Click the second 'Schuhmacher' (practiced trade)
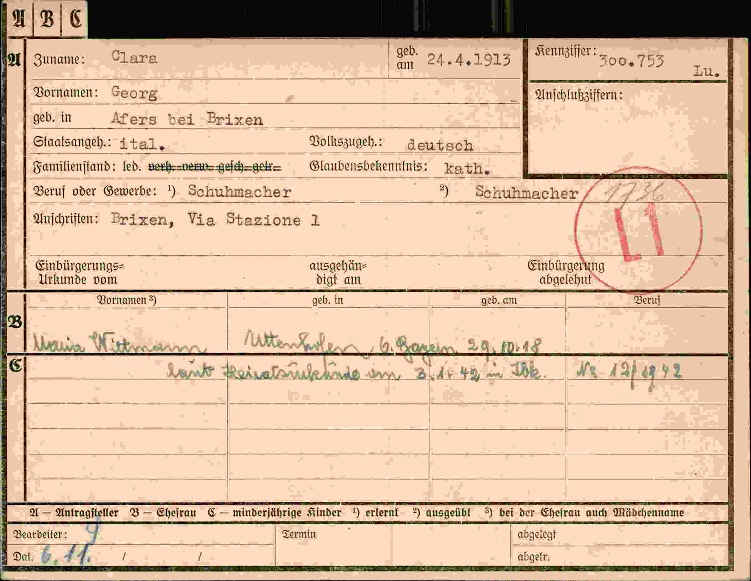The height and width of the screenshot is (581, 751). 527,193
